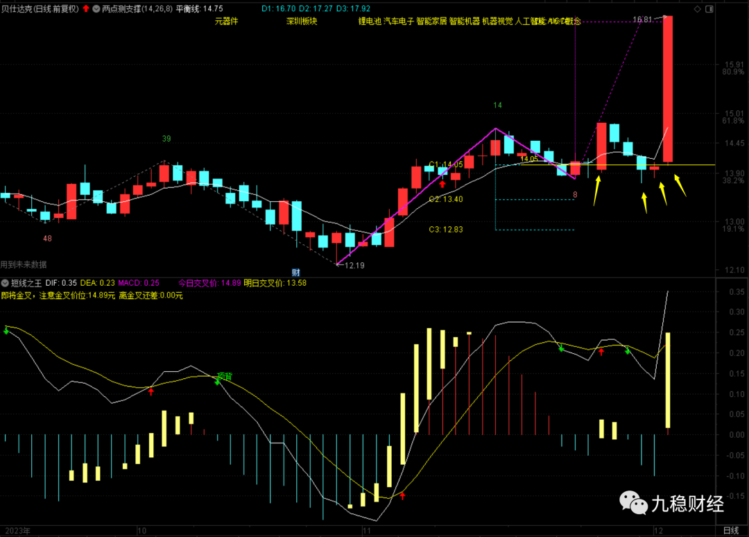This screenshot has width=749, height=537.
Task: Click the 顶背 divergence signal marker
Action: pyautogui.click(x=225, y=376)
